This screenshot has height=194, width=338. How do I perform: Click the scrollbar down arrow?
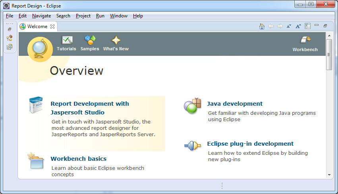pos(329,175)
